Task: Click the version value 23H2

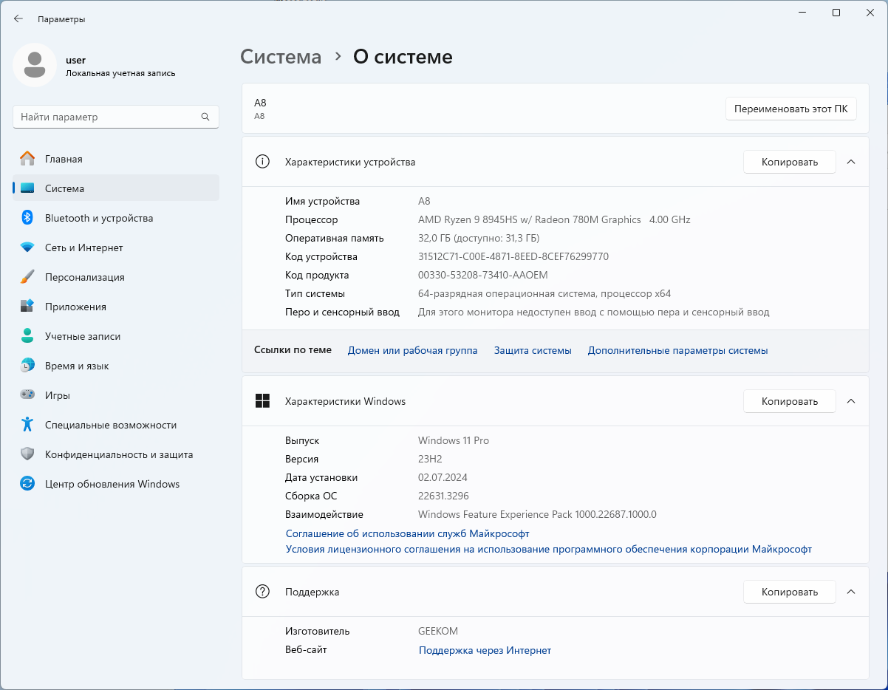Action: pyautogui.click(x=430, y=459)
